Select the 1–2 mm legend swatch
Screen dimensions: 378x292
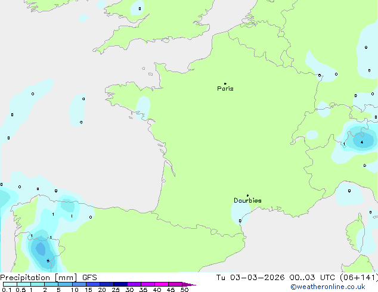[38, 284]
